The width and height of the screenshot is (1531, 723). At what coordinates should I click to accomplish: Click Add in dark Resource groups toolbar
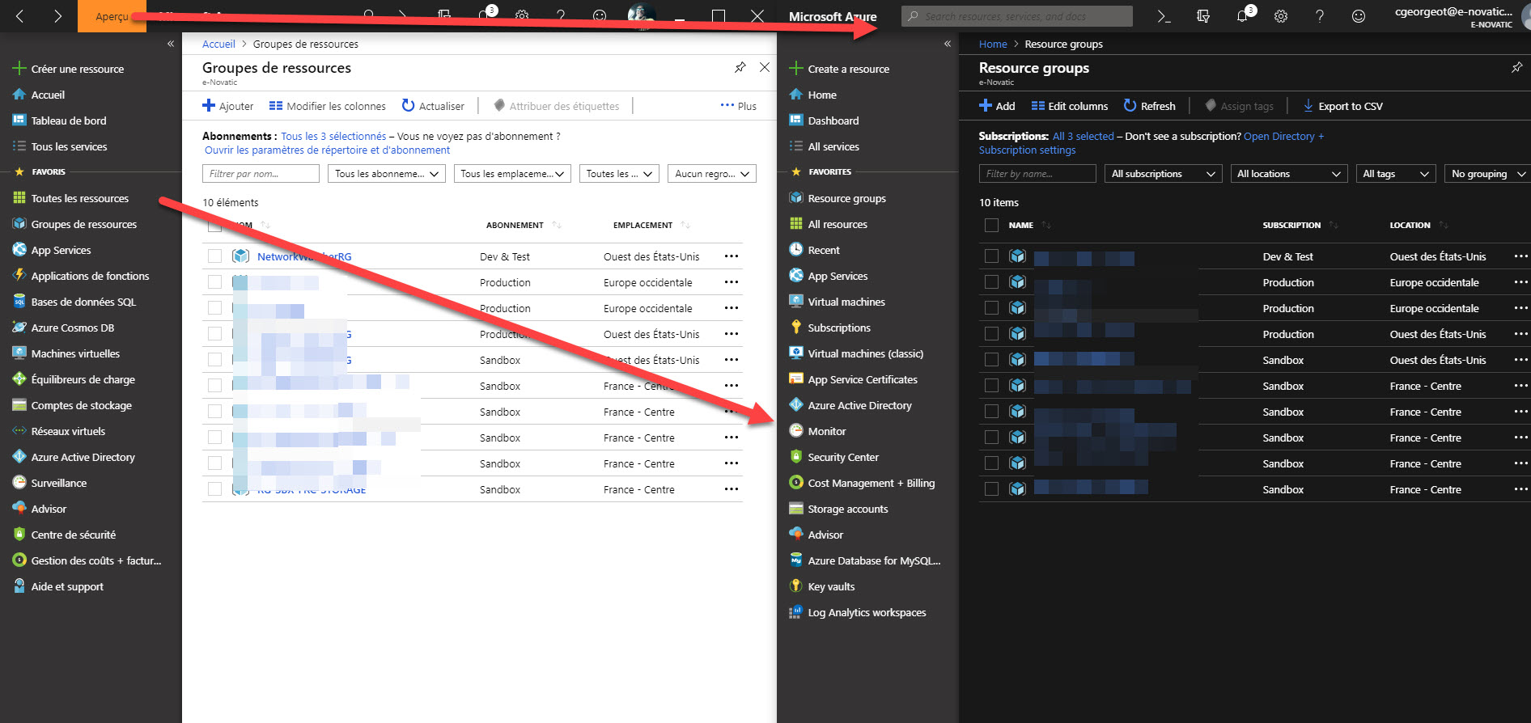click(997, 106)
